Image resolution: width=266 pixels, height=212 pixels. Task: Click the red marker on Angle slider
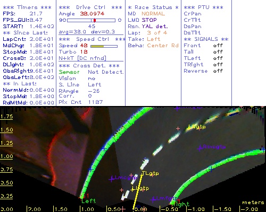point(95,20)
